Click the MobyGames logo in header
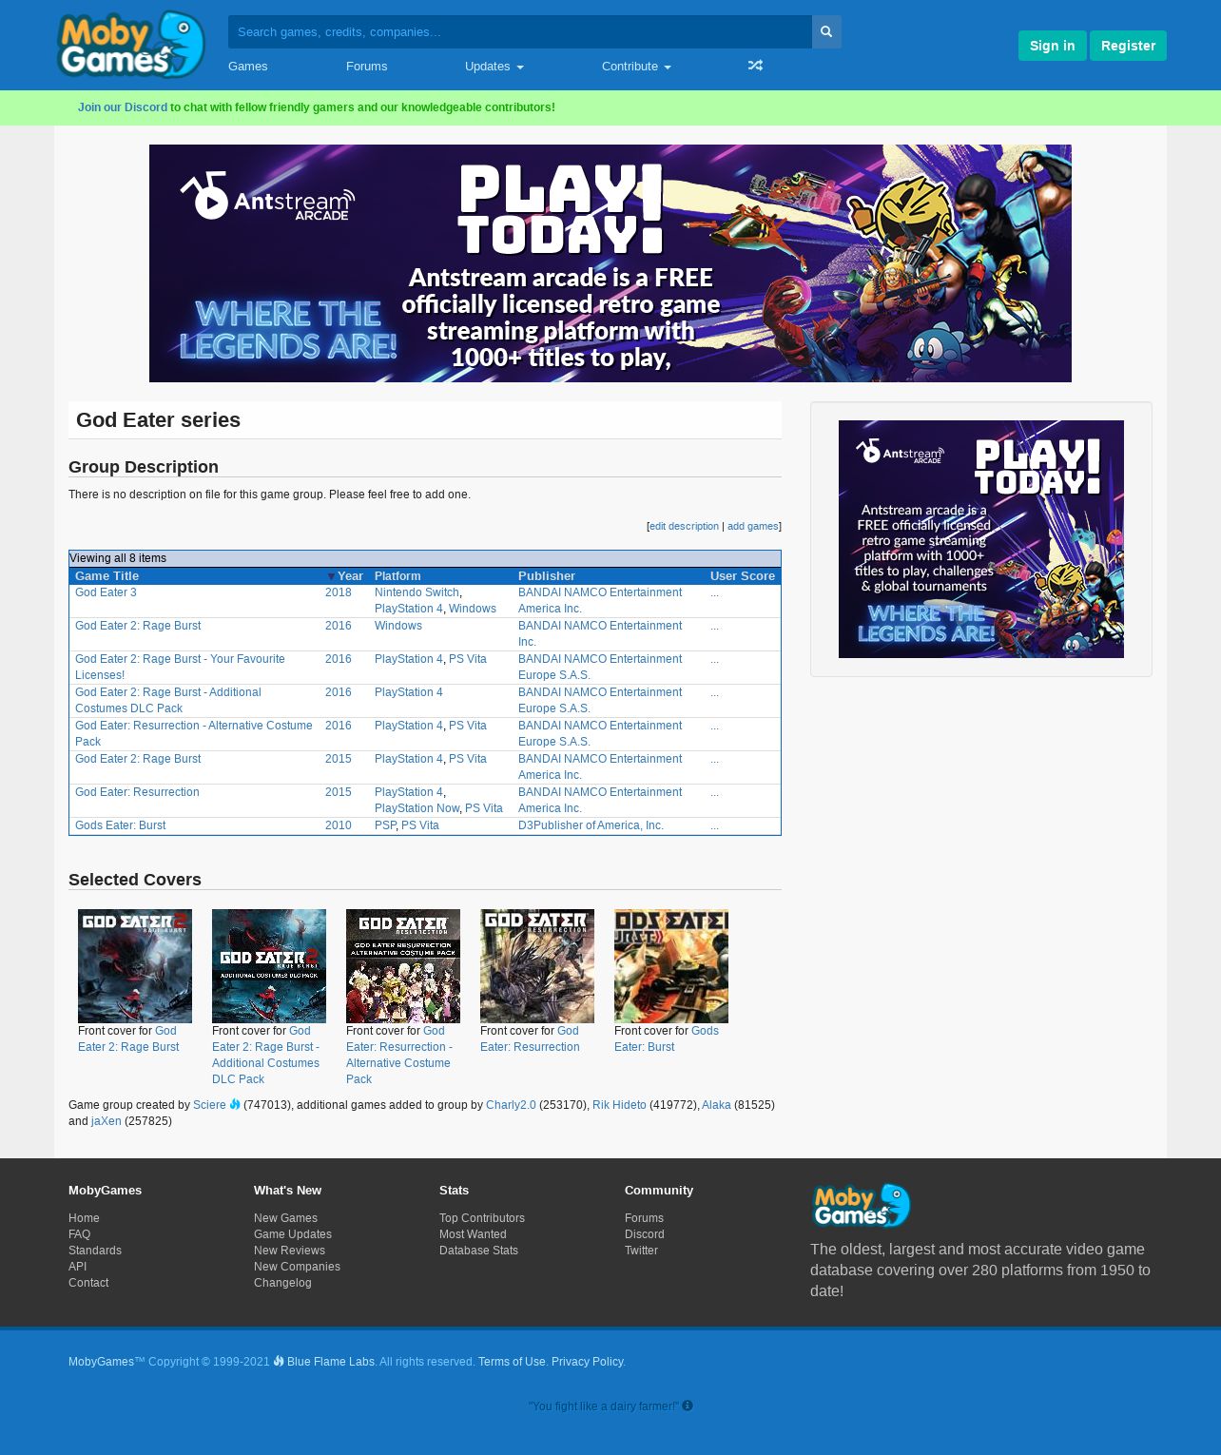 pyautogui.click(x=131, y=45)
